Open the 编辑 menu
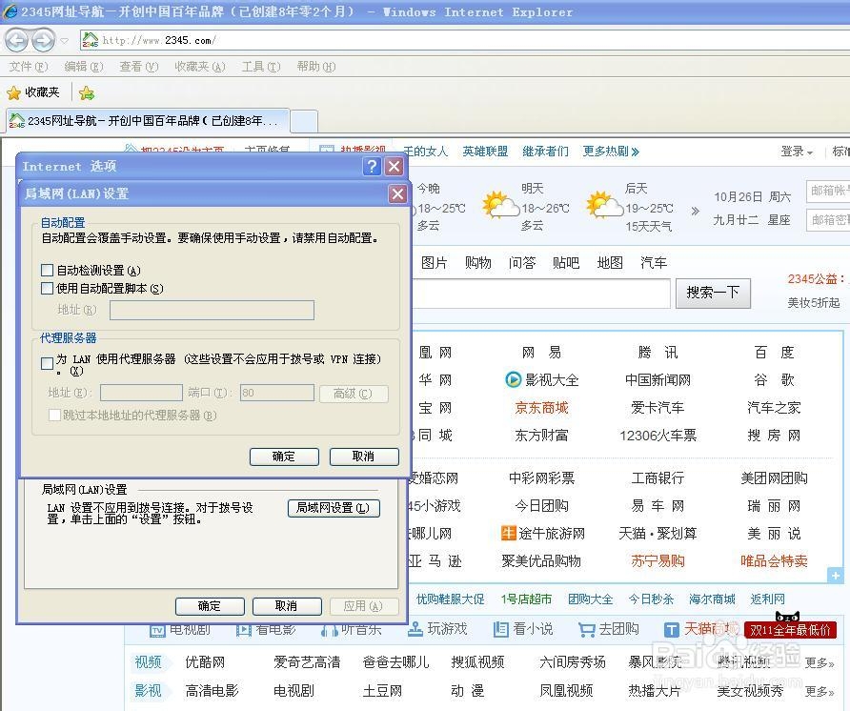The image size is (850, 711). [x=84, y=67]
